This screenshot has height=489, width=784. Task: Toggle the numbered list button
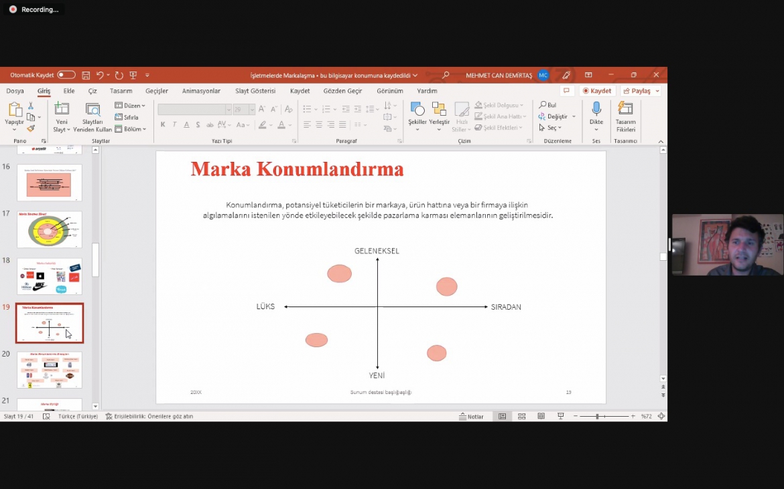(326, 109)
